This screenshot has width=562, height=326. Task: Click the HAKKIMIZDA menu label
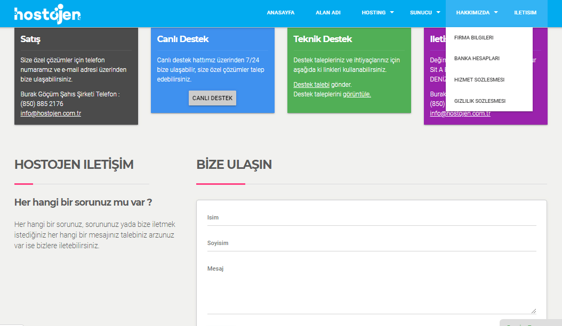473,13
